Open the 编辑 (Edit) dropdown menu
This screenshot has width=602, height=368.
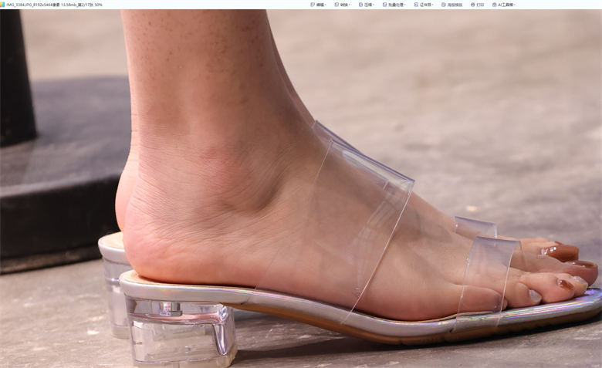pyautogui.click(x=318, y=5)
